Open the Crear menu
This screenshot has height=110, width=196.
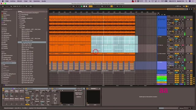26,1
